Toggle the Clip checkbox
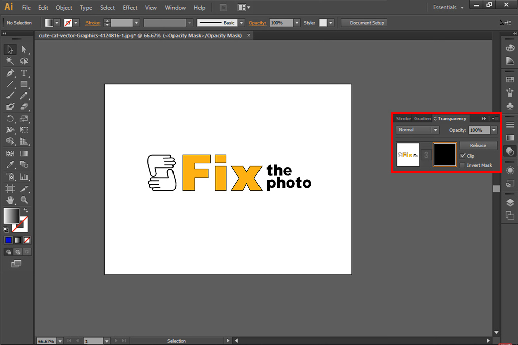The image size is (518, 345). [463, 156]
